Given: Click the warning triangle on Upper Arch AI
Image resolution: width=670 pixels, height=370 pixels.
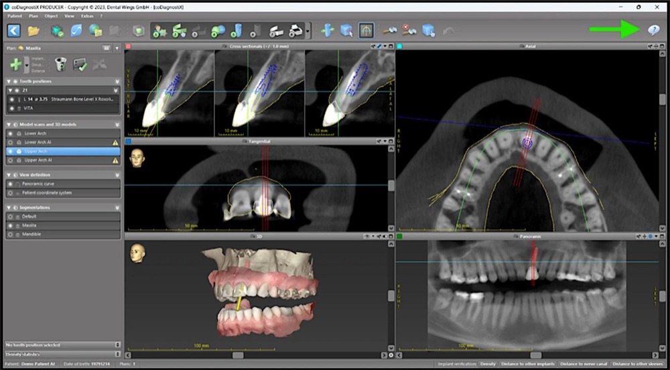Looking at the screenshot, I should [x=115, y=161].
